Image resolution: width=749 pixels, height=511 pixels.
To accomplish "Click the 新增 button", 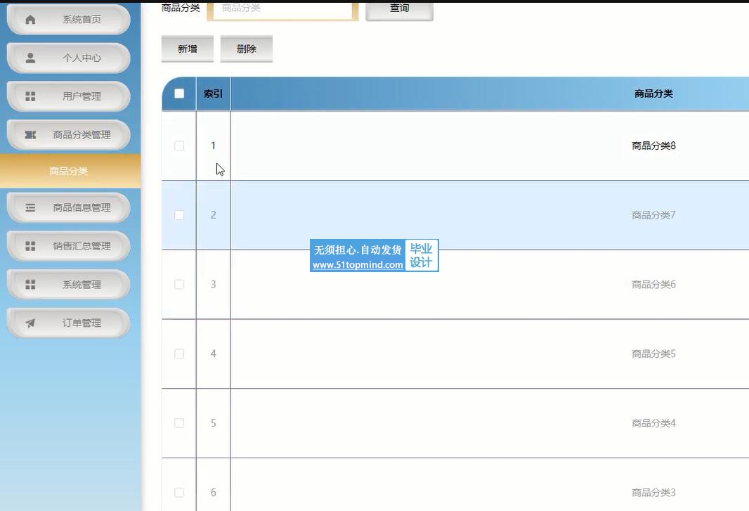I will tap(187, 48).
